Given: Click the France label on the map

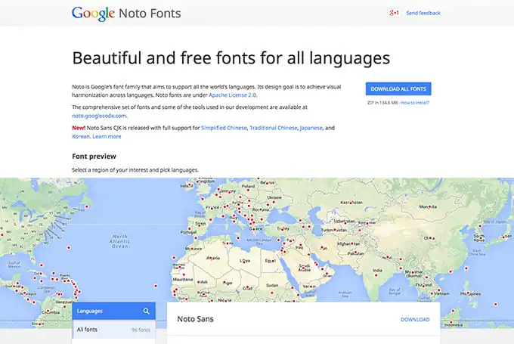Looking at the screenshot, I should [x=212, y=208].
